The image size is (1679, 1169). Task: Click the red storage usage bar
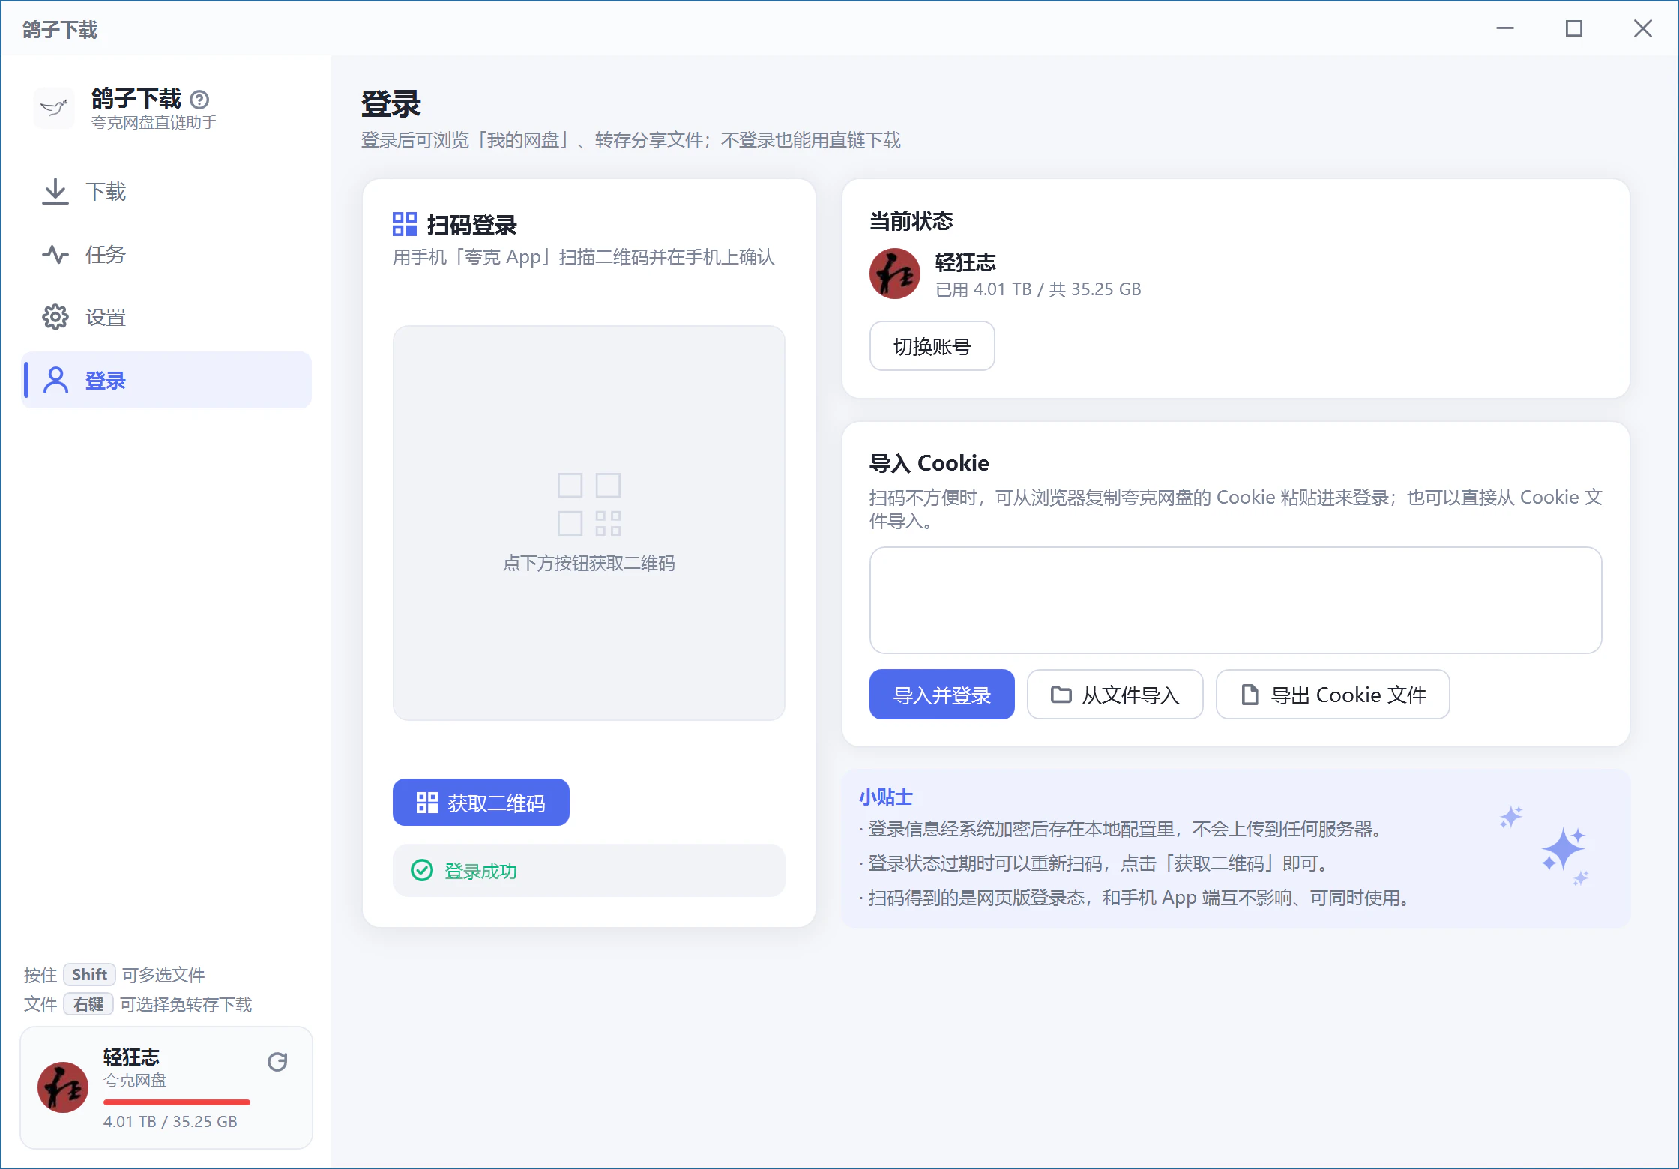(x=177, y=1102)
